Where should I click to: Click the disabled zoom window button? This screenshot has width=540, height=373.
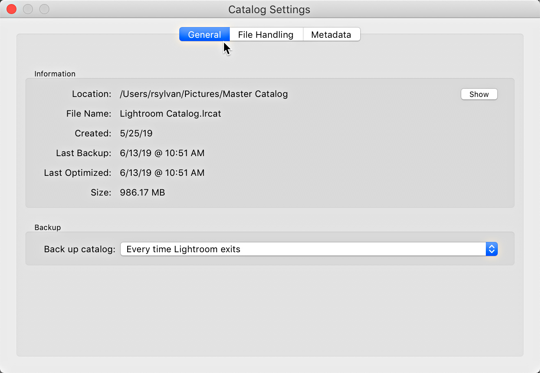(44, 9)
